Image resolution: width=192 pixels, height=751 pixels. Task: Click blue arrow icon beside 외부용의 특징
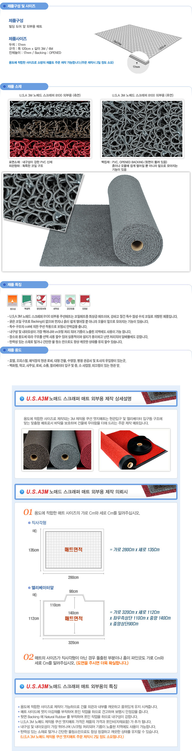point(22,686)
